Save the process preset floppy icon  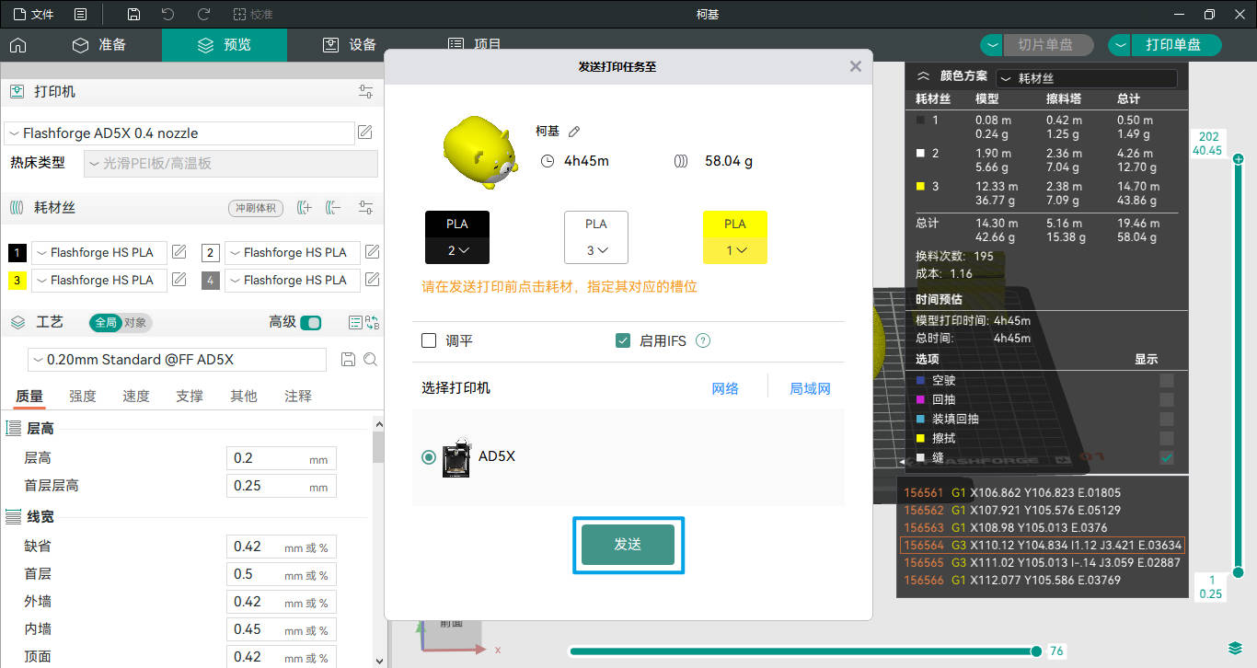click(x=348, y=360)
